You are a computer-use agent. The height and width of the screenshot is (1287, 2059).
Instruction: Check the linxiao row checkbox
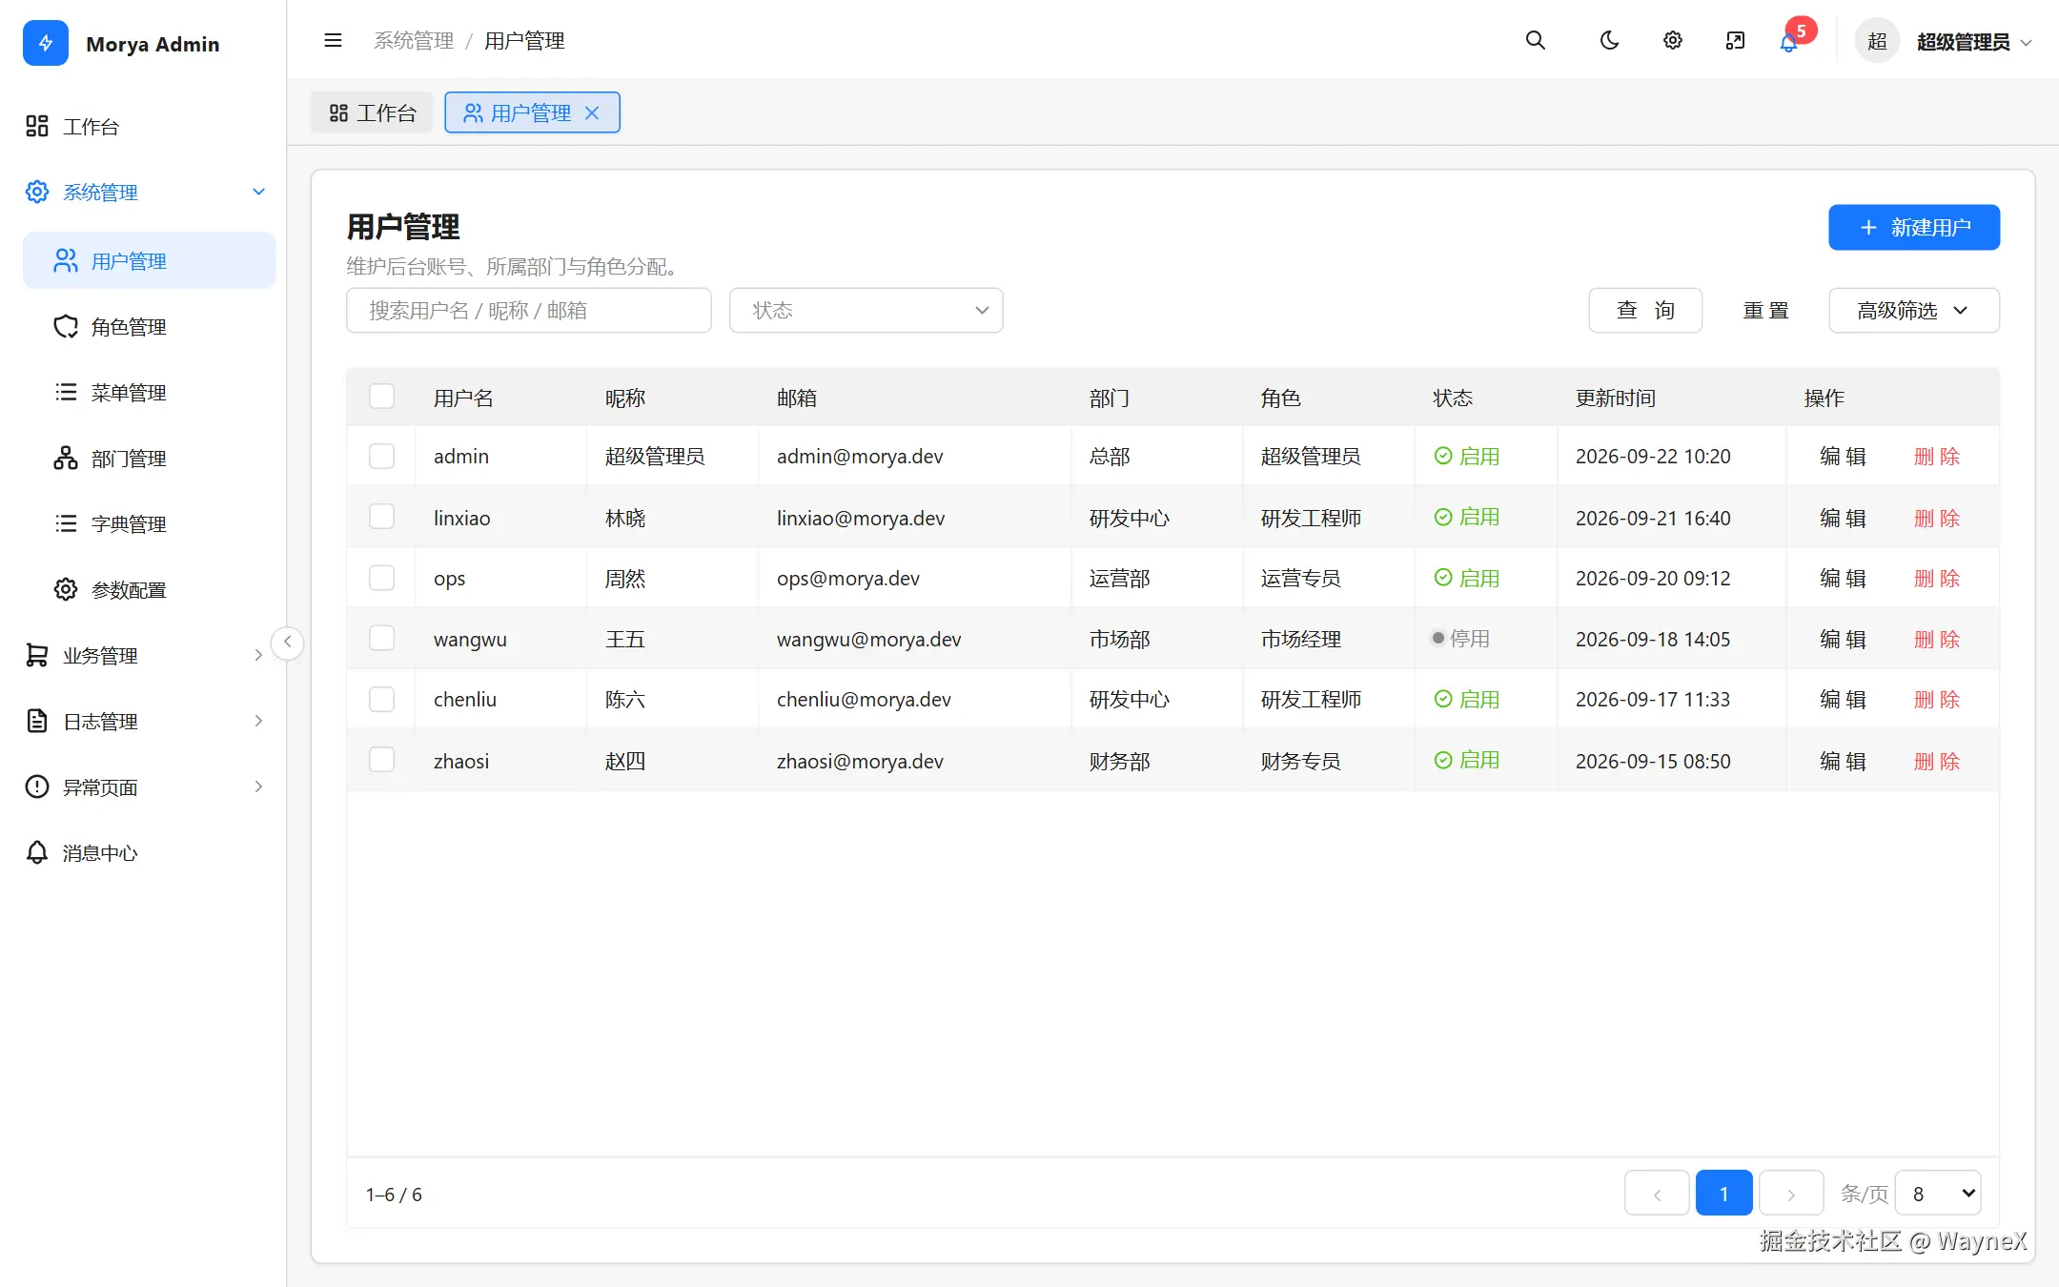(x=381, y=517)
